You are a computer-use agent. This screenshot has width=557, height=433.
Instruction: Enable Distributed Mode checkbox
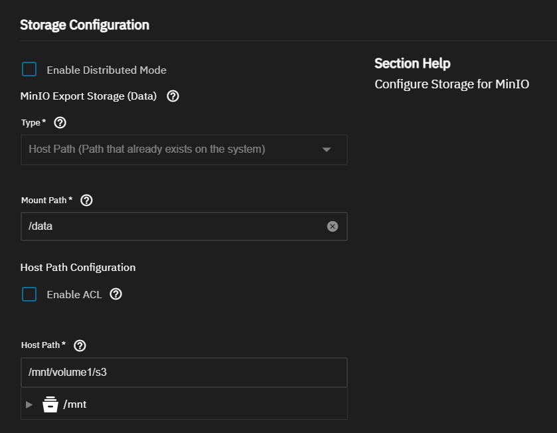pos(29,69)
